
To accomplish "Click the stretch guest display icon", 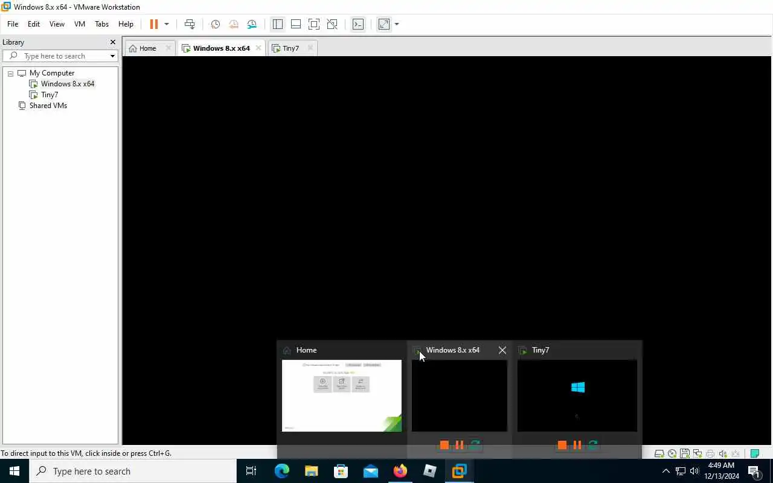I will [383, 24].
